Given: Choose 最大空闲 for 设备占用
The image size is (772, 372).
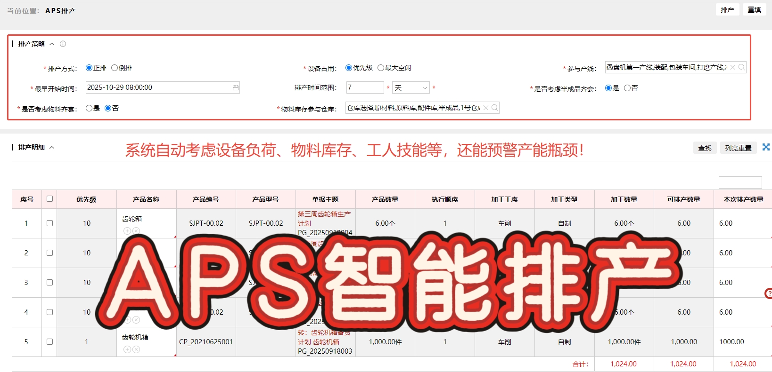Looking at the screenshot, I should click(x=381, y=68).
